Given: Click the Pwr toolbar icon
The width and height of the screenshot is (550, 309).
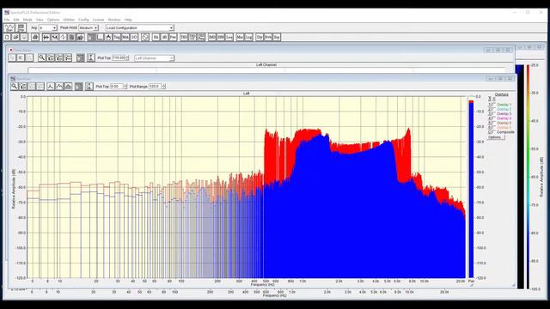Looking at the screenshot, I should [x=173, y=37].
